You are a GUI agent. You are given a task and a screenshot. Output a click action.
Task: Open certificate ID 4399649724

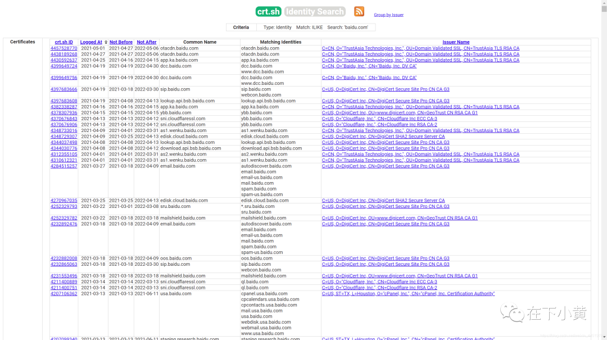[x=64, y=66]
